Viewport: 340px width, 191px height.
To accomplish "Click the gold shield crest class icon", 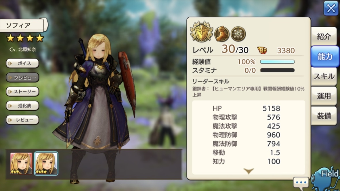I will point(201,32).
